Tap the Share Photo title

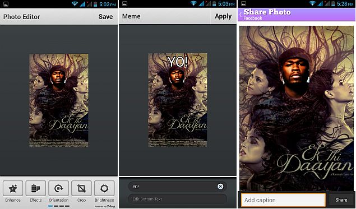(267, 12)
